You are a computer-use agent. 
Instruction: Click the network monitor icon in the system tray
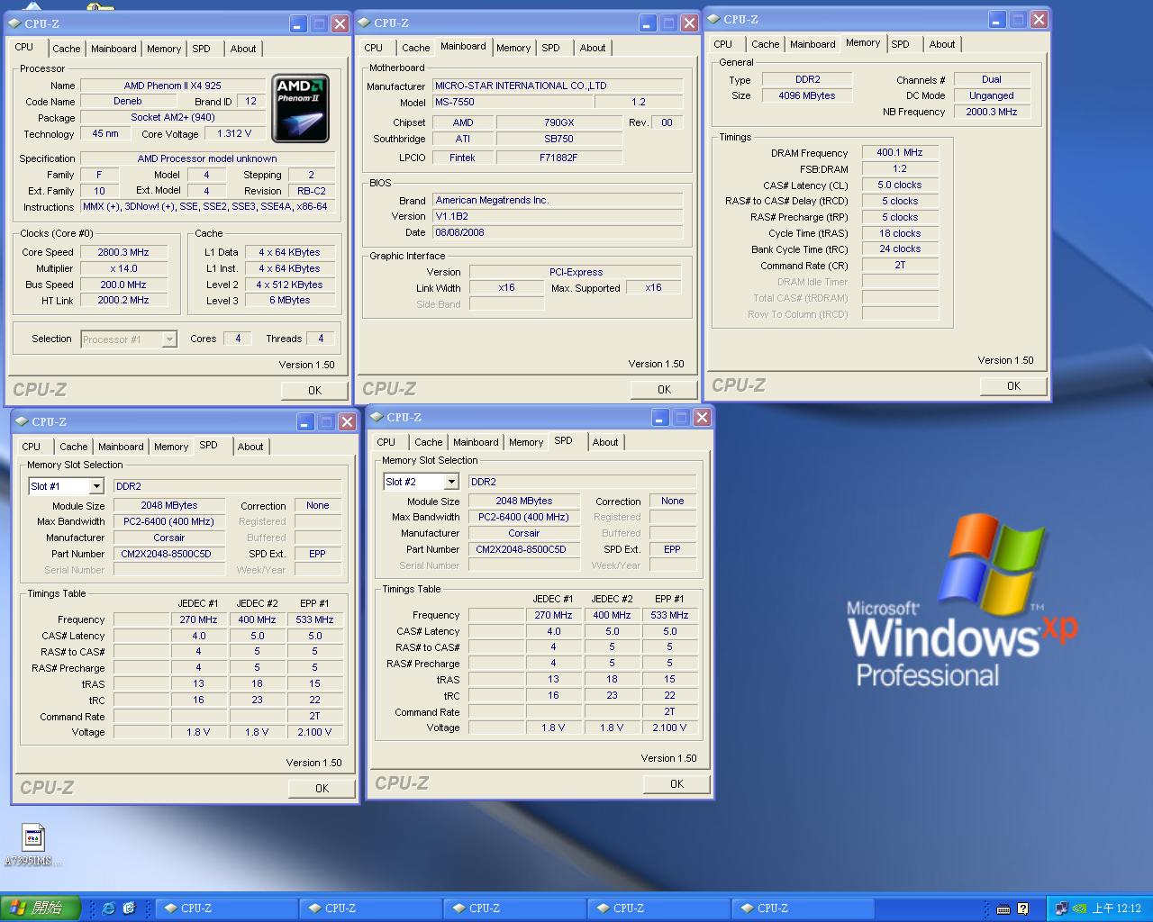tap(1061, 908)
